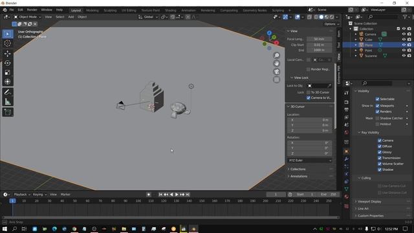Switch perspective/orthographic grid icon

pyautogui.click(x=276, y=80)
